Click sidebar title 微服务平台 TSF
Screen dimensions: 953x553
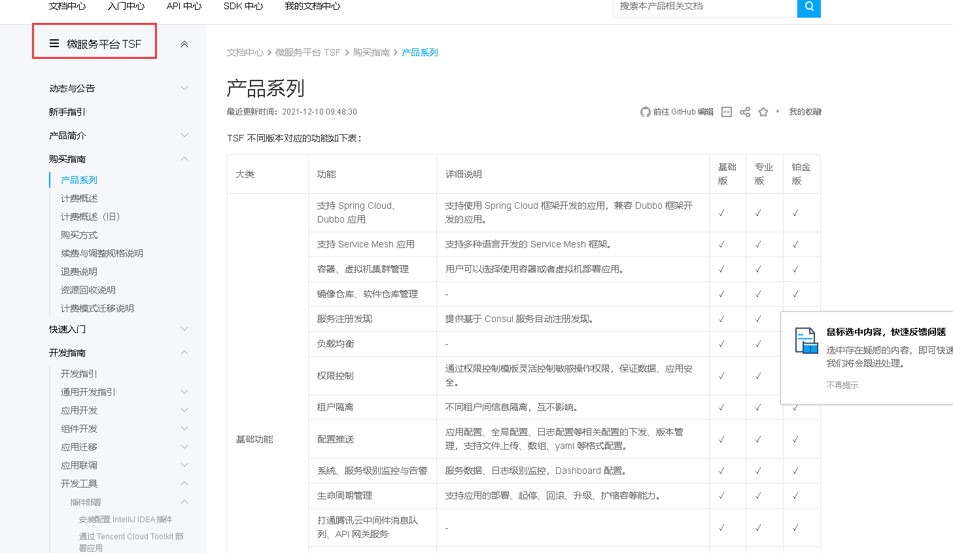coord(104,44)
